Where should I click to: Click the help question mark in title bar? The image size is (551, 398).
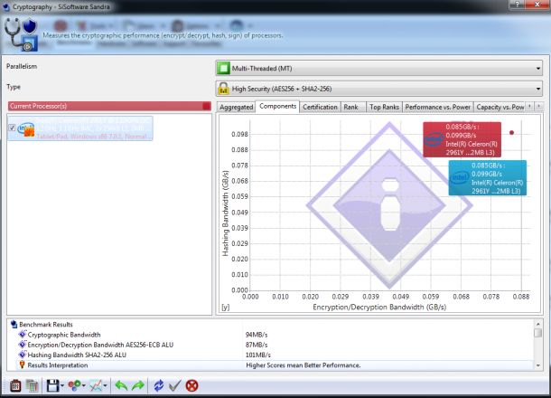coord(518,5)
